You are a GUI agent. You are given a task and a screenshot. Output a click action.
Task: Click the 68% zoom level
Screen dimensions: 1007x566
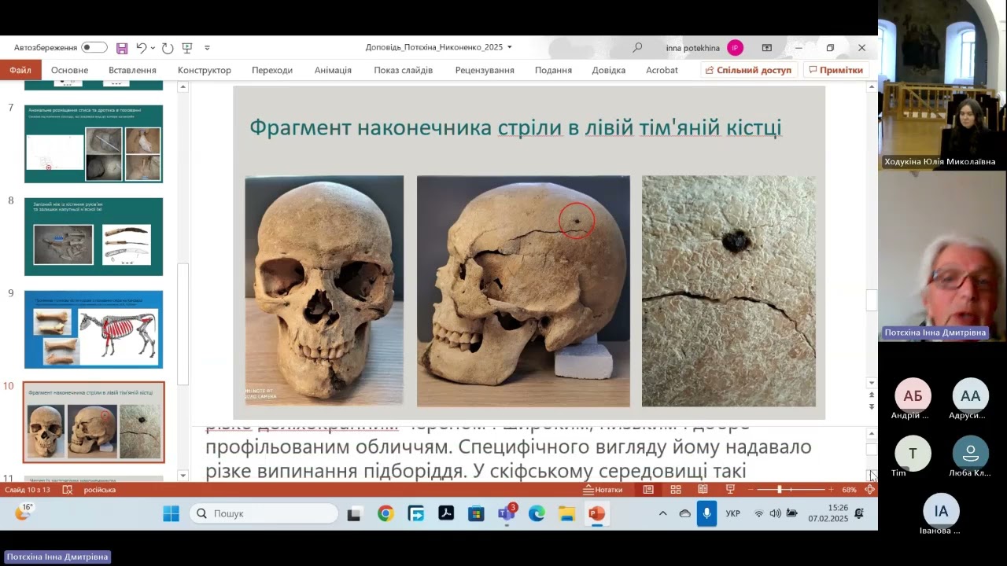[849, 490]
